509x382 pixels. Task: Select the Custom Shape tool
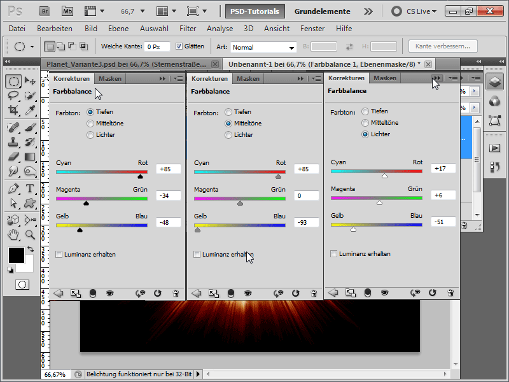click(x=30, y=203)
